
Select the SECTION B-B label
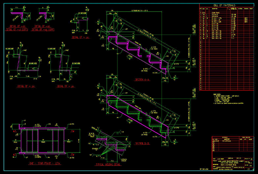click(x=141, y=143)
